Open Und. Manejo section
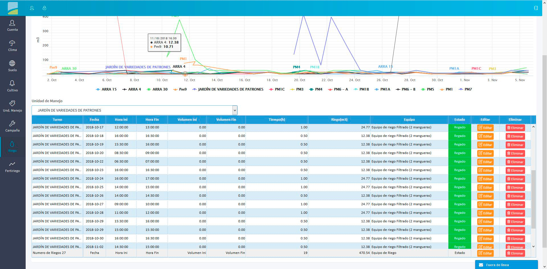Viewport: 547px width, 269px height. [x=12, y=106]
